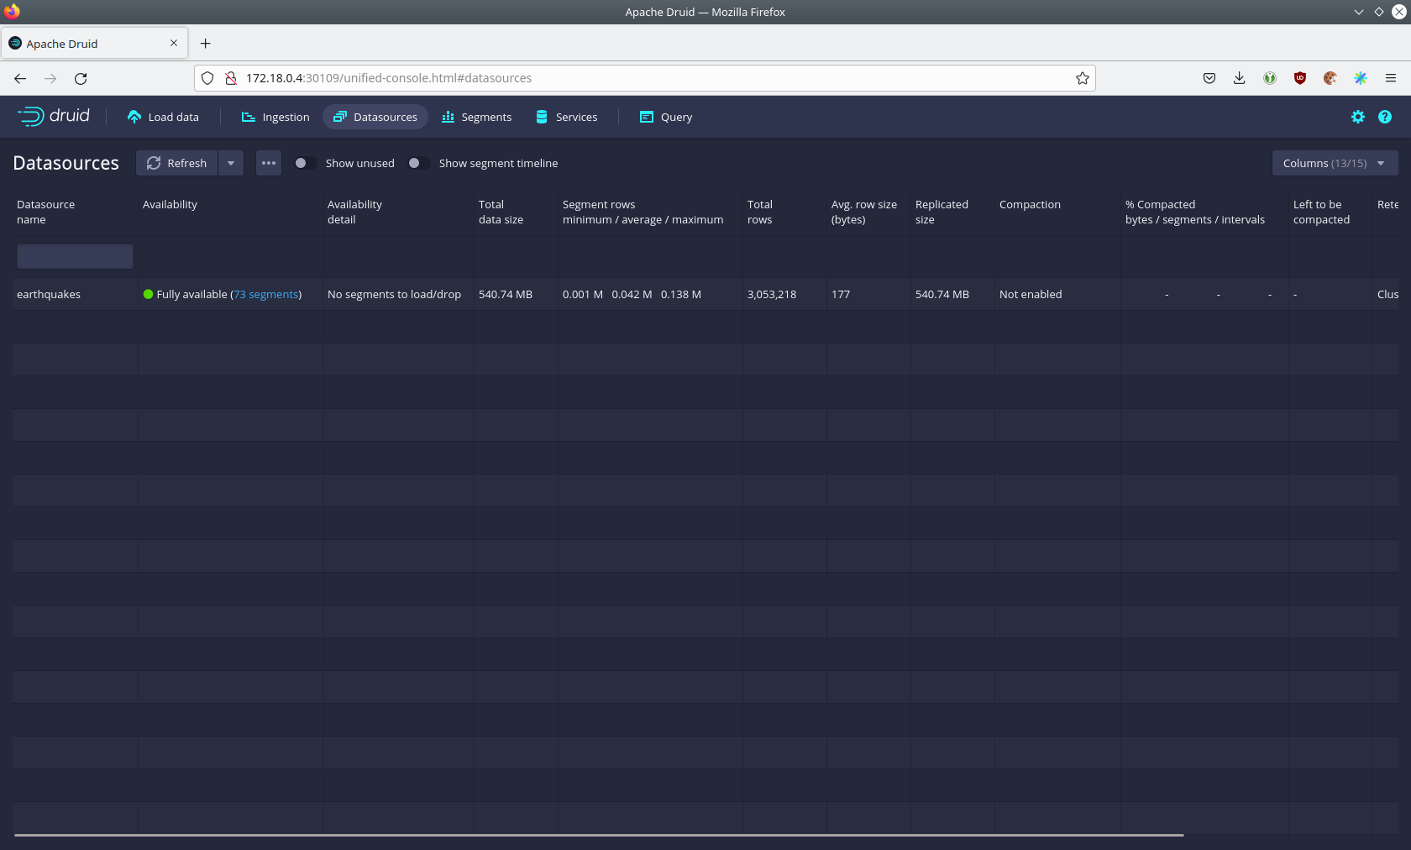
Task: Open the help question mark icon
Action: [1384, 117]
